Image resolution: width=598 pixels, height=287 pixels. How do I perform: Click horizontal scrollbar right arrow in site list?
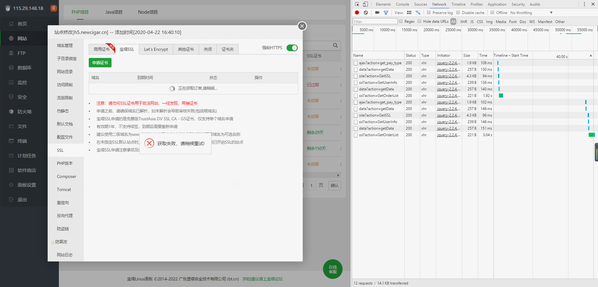click(338, 175)
